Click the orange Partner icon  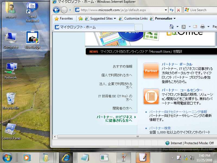(151, 71)
